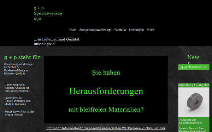Click the 'Immer besser' paragraph
Viewport: 212px width, 132px height.
pyautogui.click(x=18, y=101)
